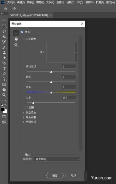
Task: Open the 输出到 dropdown
Action: [57, 159]
